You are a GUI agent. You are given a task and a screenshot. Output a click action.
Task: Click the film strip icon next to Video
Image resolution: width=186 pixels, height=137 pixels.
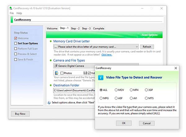[85, 73]
